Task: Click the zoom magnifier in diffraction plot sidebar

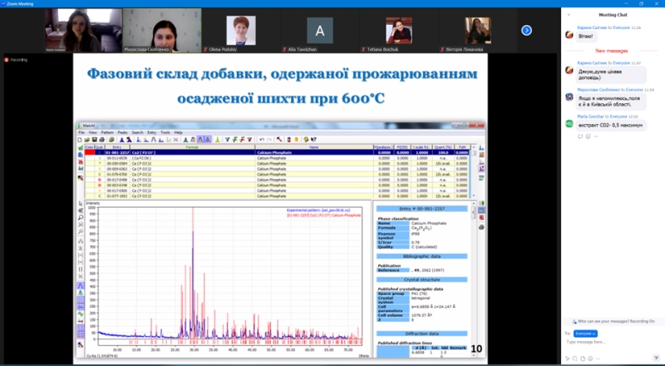Action: [x=81, y=218]
